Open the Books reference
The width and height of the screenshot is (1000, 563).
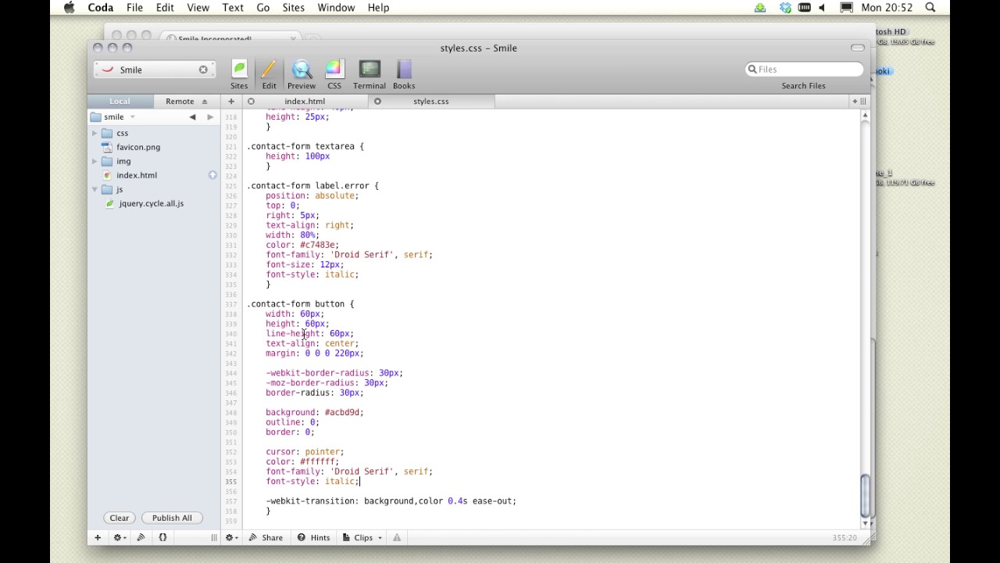click(x=403, y=75)
